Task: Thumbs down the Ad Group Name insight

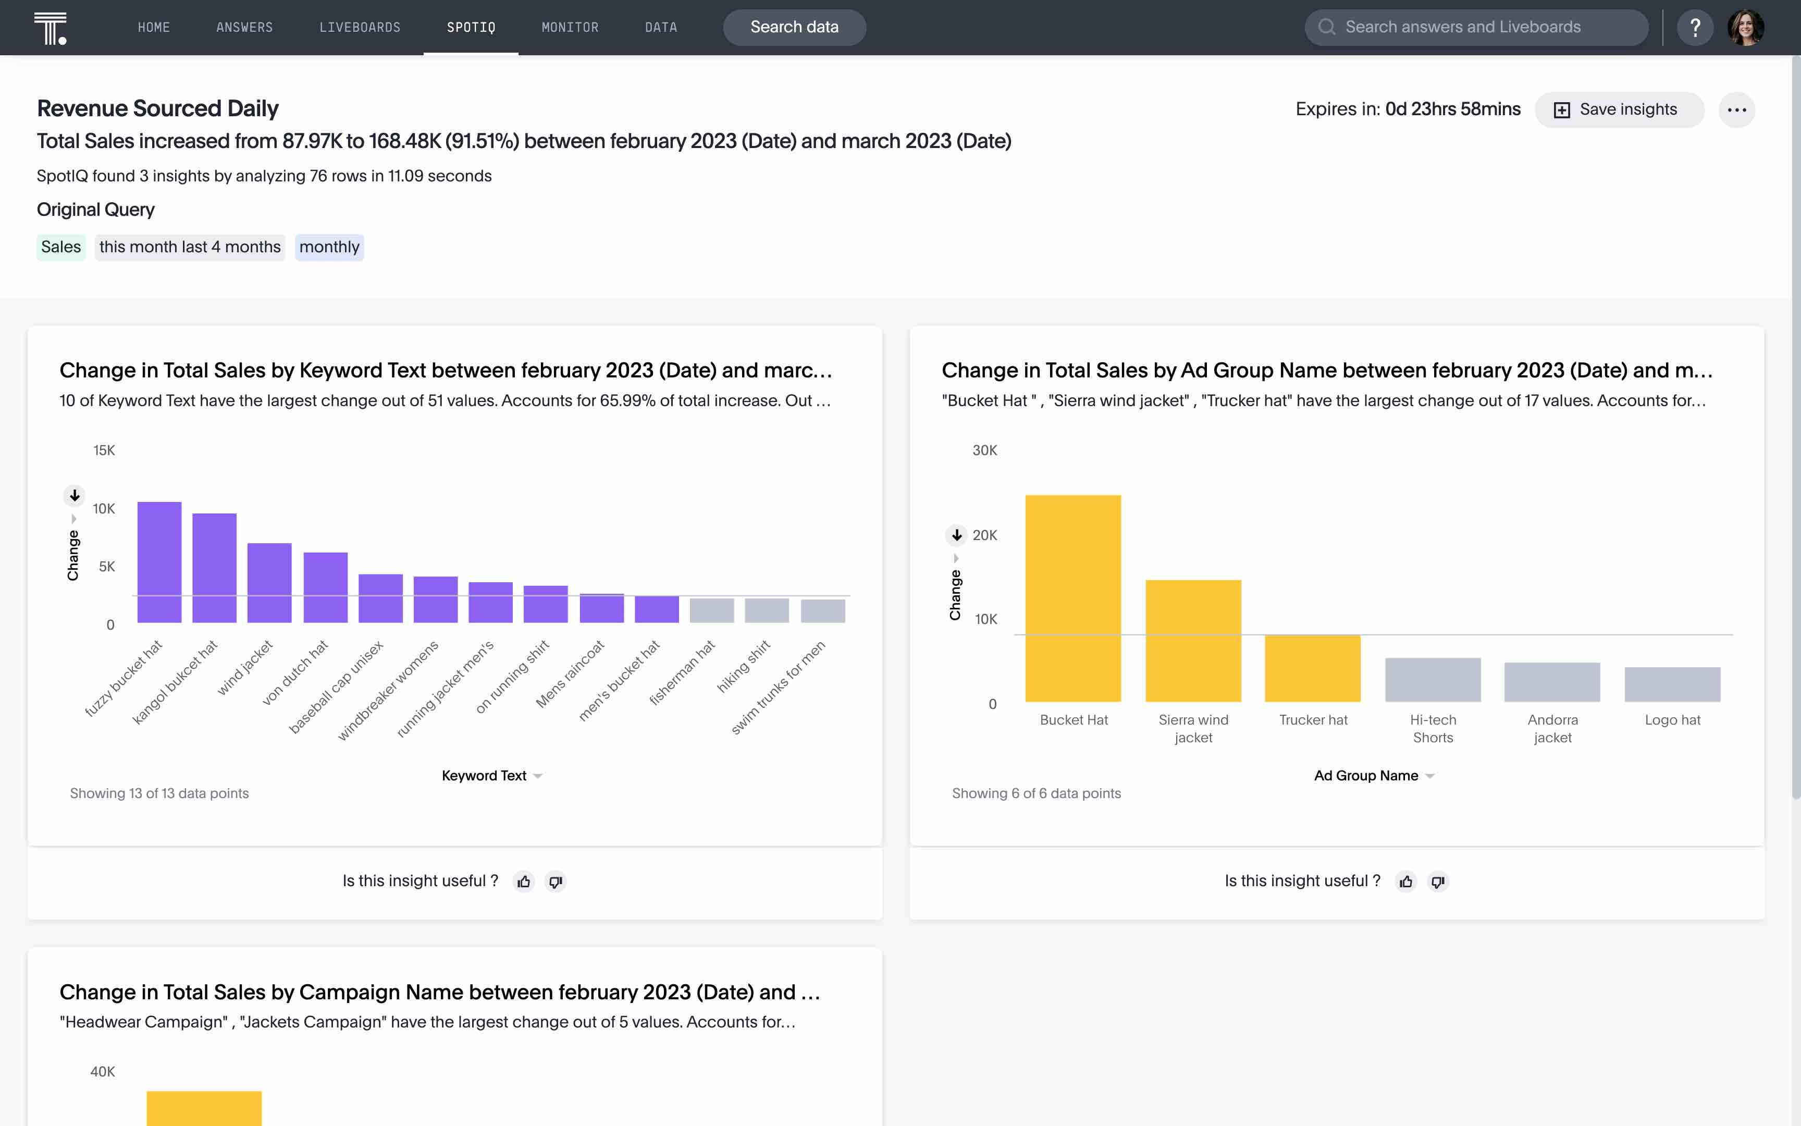Action: pyautogui.click(x=1438, y=882)
